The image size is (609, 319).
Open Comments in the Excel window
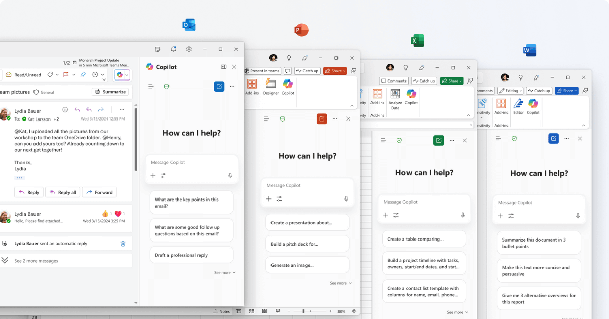point(394,81)
